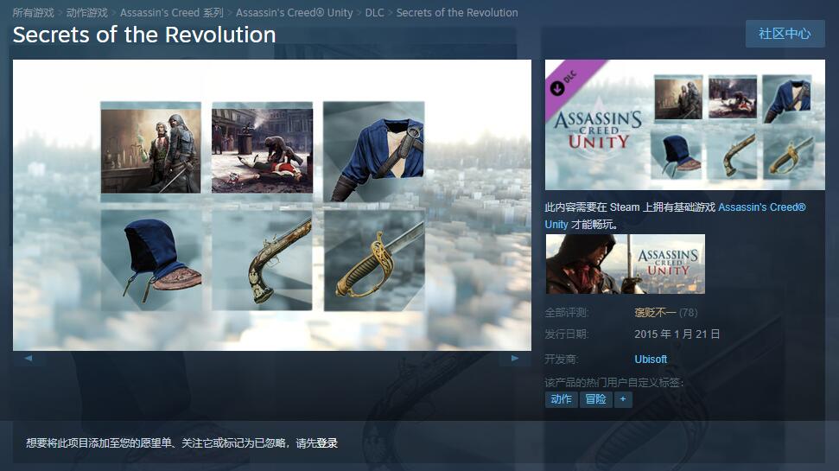Click the right scroll arrow under screenshot
The height and width of the screenshot is (471, 839).
(515, 358)
